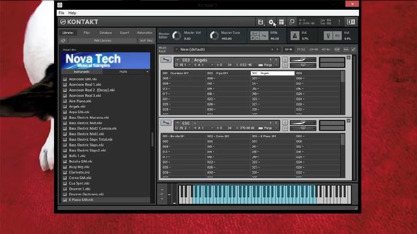417x234 pixels.
Task: Select Multis tab in Nova Tech library
Action: (123, 72)
